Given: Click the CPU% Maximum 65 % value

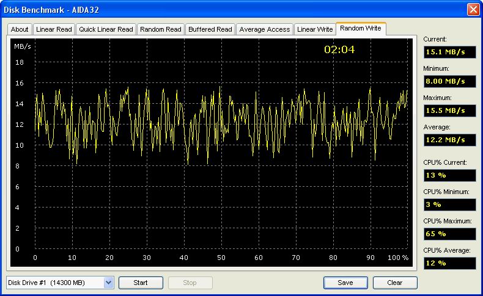Looking at the screenshot, I should pos(450,234).
